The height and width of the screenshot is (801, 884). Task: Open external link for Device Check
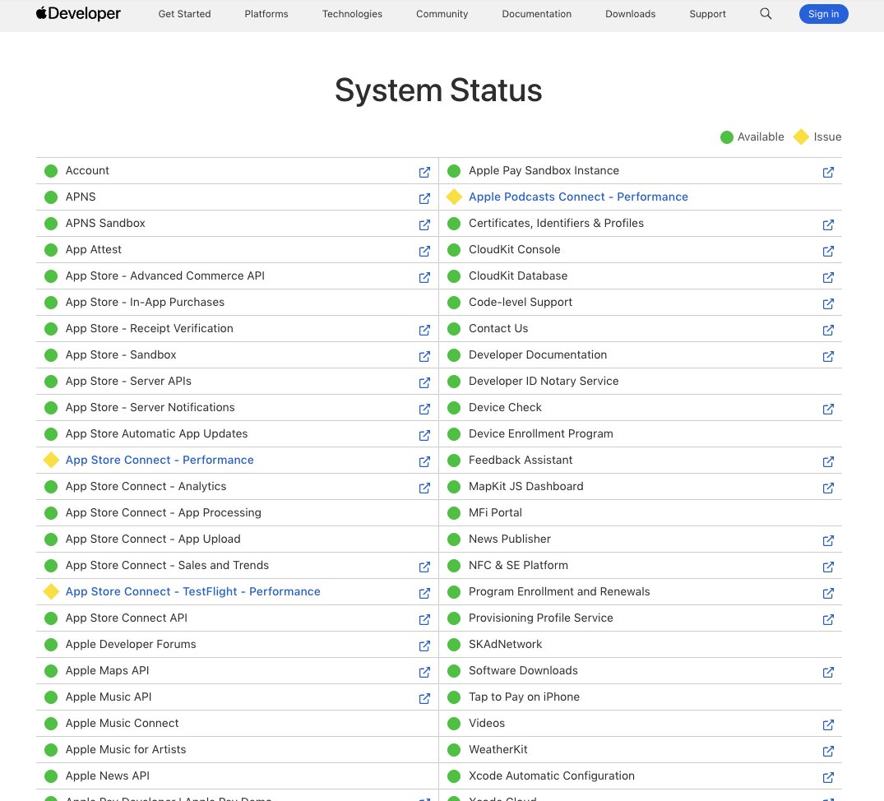[x=828, y=409]
